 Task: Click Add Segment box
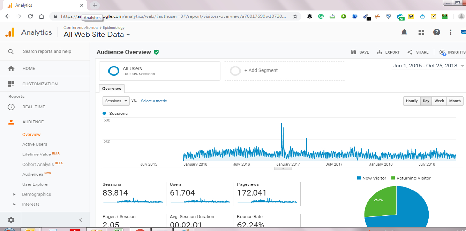[x=284, y=71]
